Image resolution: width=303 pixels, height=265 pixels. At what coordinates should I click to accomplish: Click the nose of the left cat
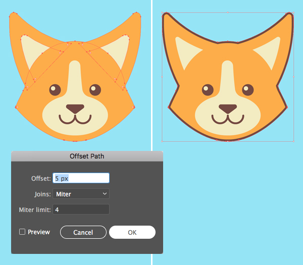(x=75, y=109)
